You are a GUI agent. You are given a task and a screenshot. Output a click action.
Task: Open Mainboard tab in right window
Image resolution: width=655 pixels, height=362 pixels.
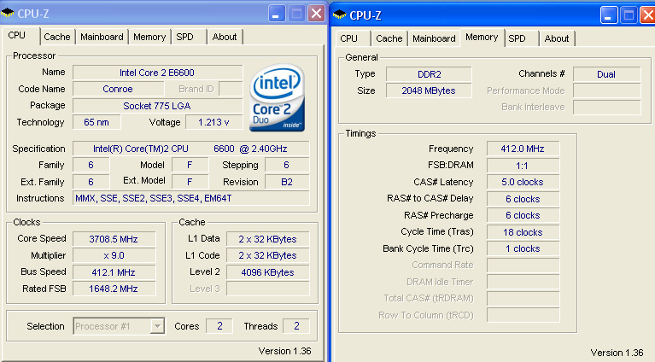coord(434,38)
